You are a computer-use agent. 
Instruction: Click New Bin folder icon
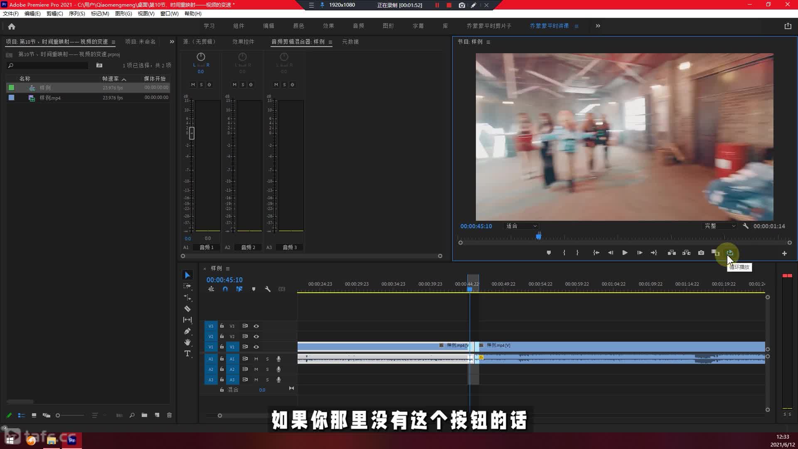[144, 415]
